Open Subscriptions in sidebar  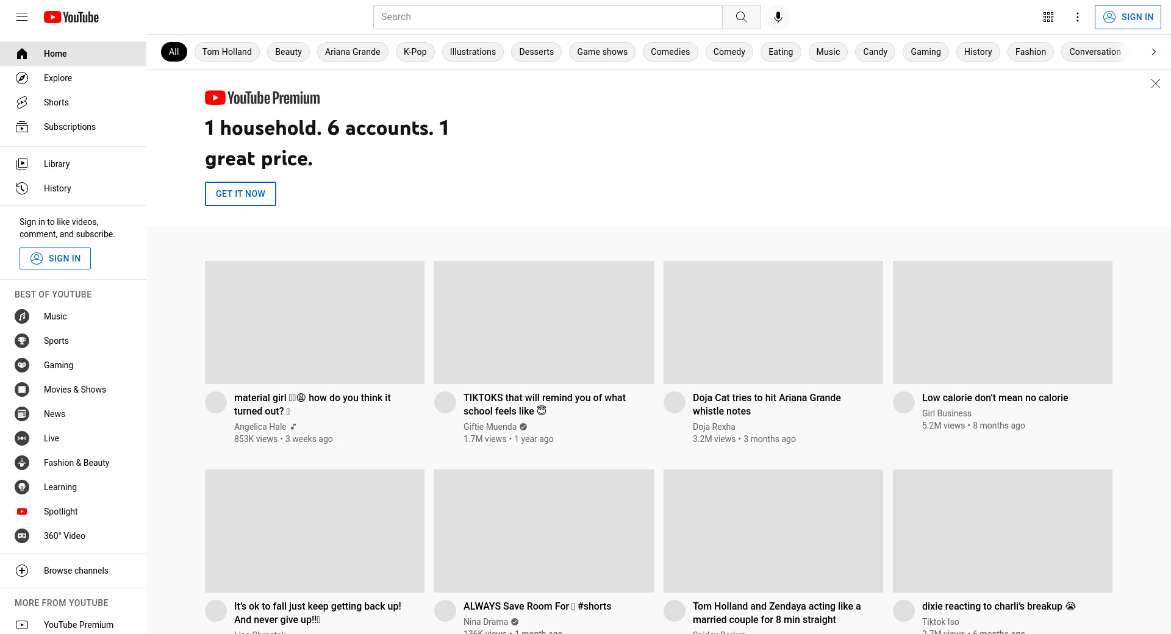[73, 127]
